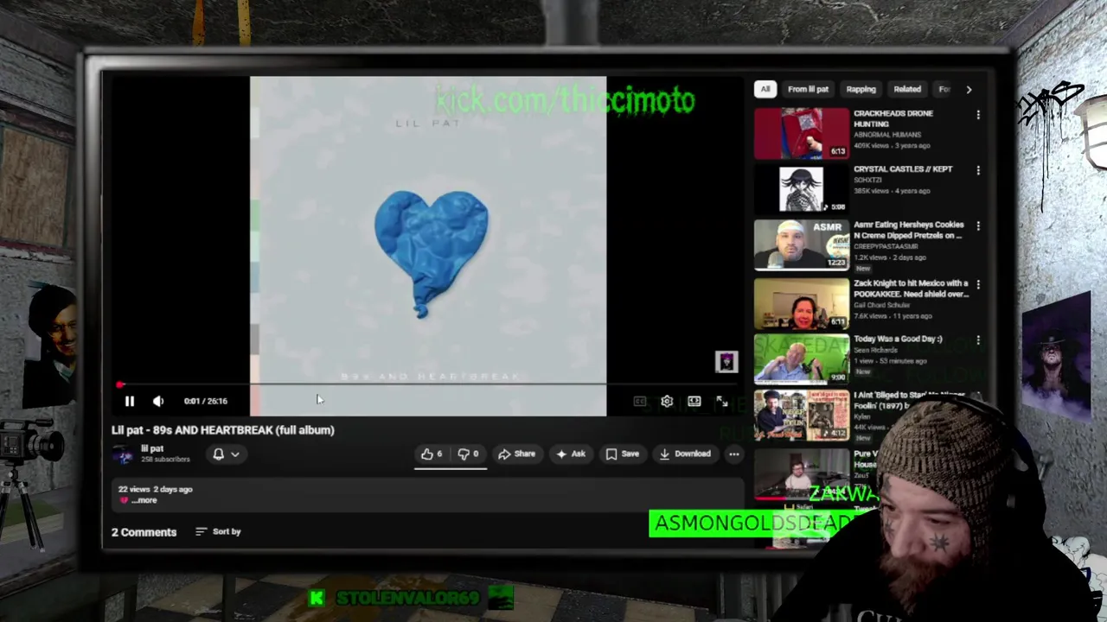
Task: Open options menu for CRYSTAL CASTLES // KEPT
Action: click(978, 170)
